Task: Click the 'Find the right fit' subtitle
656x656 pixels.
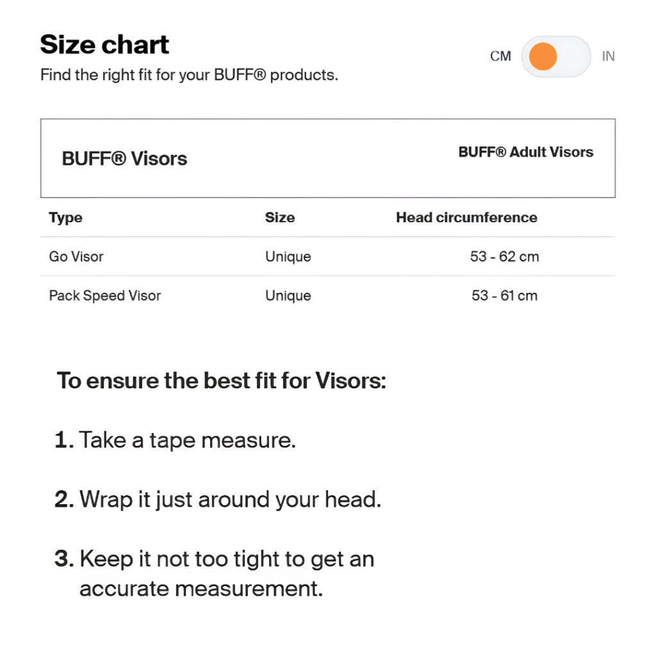Action: click(189, 76)
